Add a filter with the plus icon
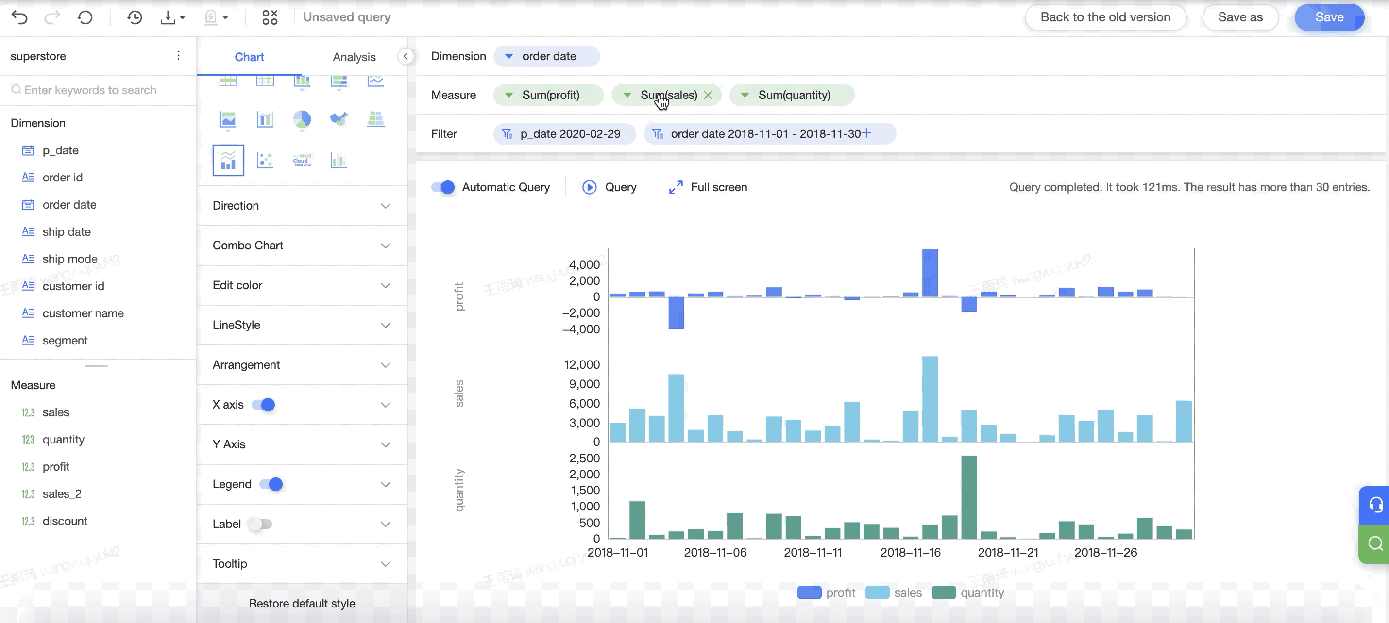Image resolution: width=1389 pixels, height=623 pixels. (866, 133)
